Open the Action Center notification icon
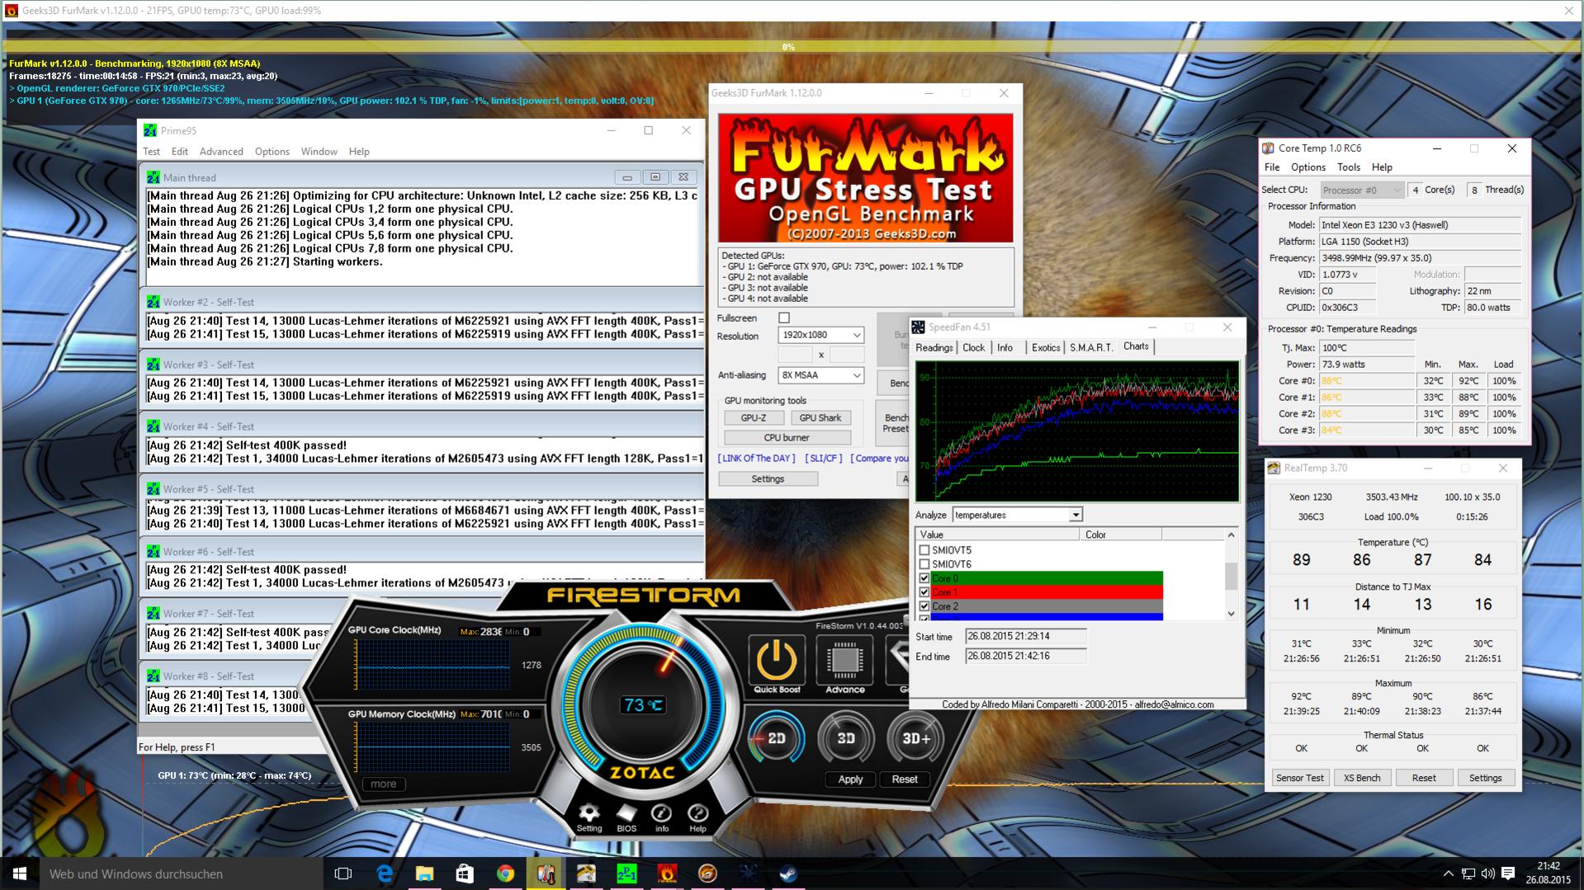 tap(1508, 874)
